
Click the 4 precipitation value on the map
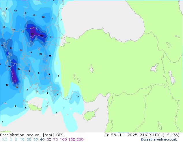(15, 106)
